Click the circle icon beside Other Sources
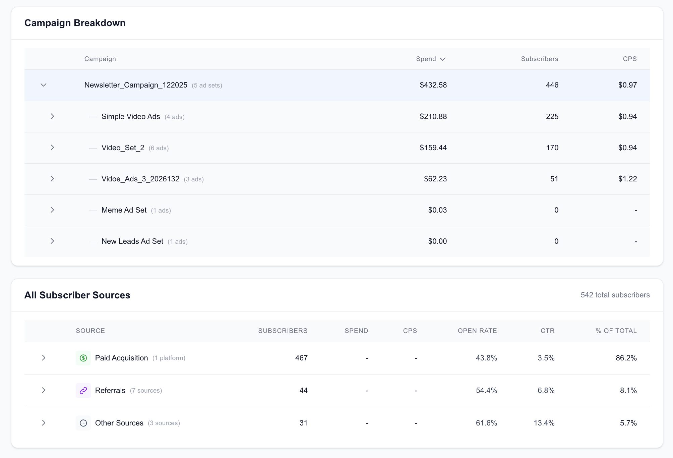This screenshot has width=673, height=458. (83, 423)
